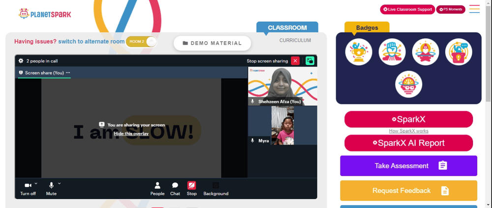Open the Chat panel
The width and height of the screenshot is (492, 208).
(x=175, y=189)
